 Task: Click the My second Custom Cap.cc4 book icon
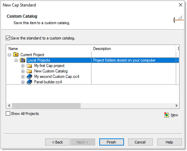click(x=29, y=77)
